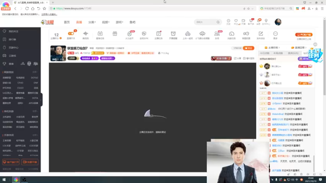Open the piggy bank icon
This screenshot has width=326, height=183.
point(246,34)
